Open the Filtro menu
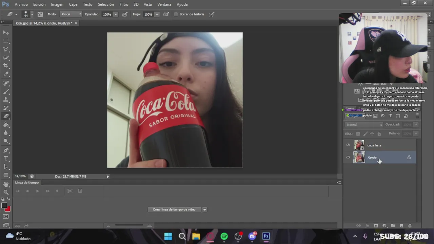This screenshot has height=244, width=434. pyautogui.click(x=124, y=4)
